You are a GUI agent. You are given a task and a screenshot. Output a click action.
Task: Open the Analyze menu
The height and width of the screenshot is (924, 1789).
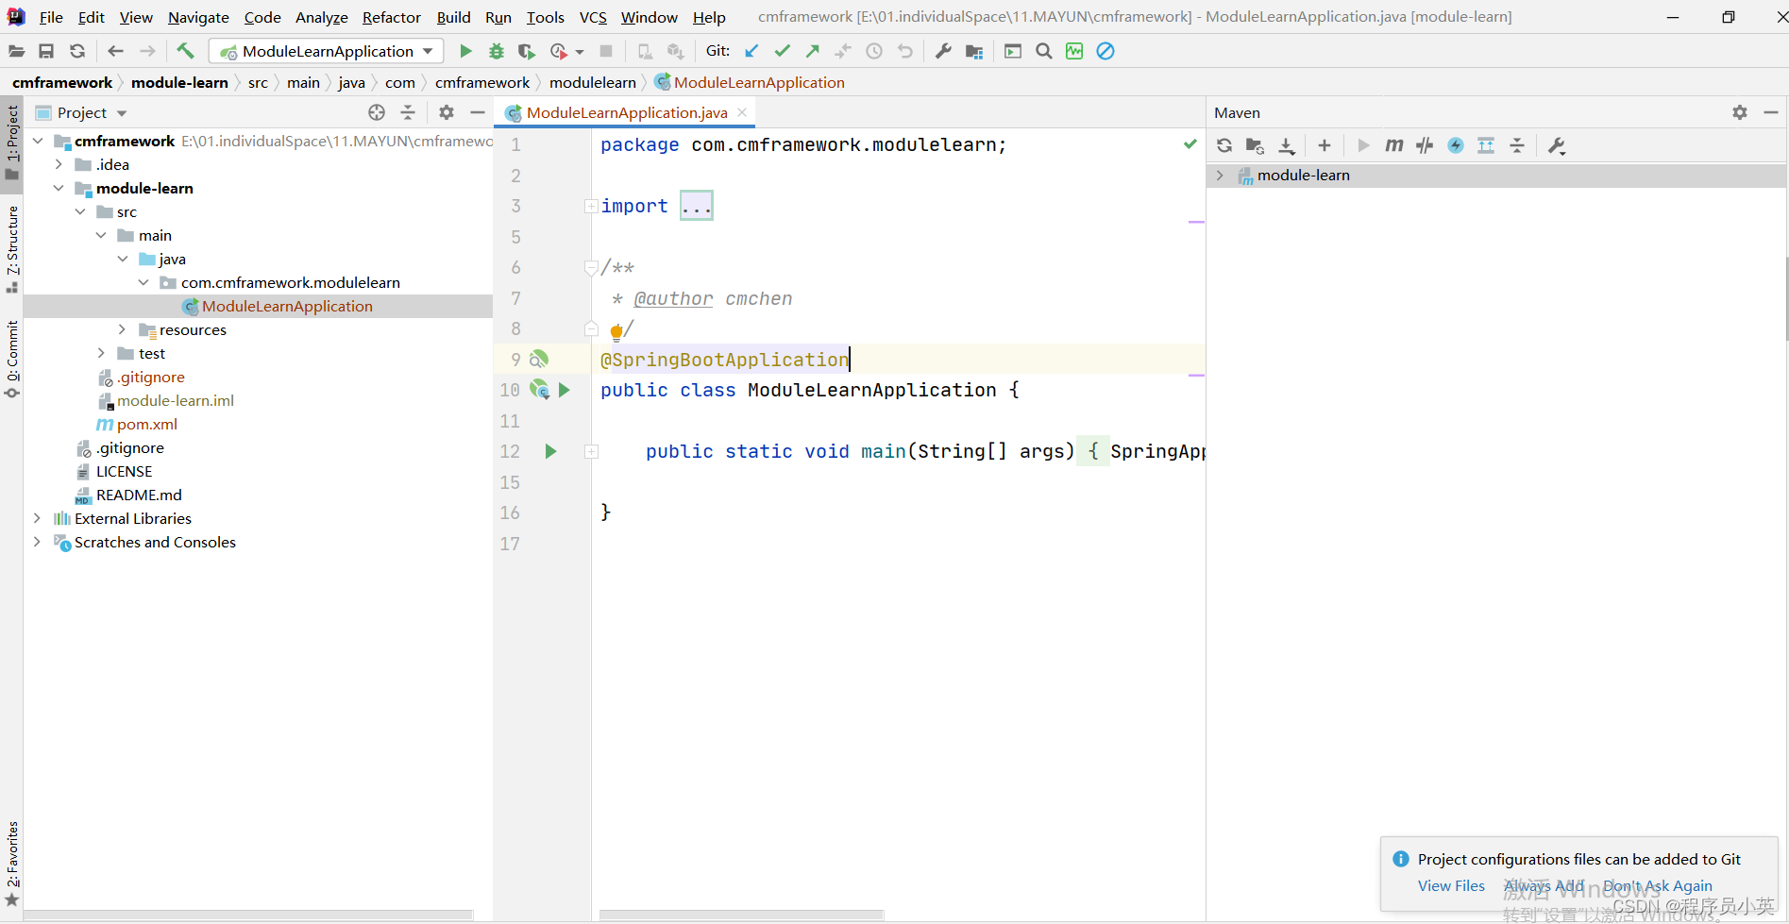(321, 17)
